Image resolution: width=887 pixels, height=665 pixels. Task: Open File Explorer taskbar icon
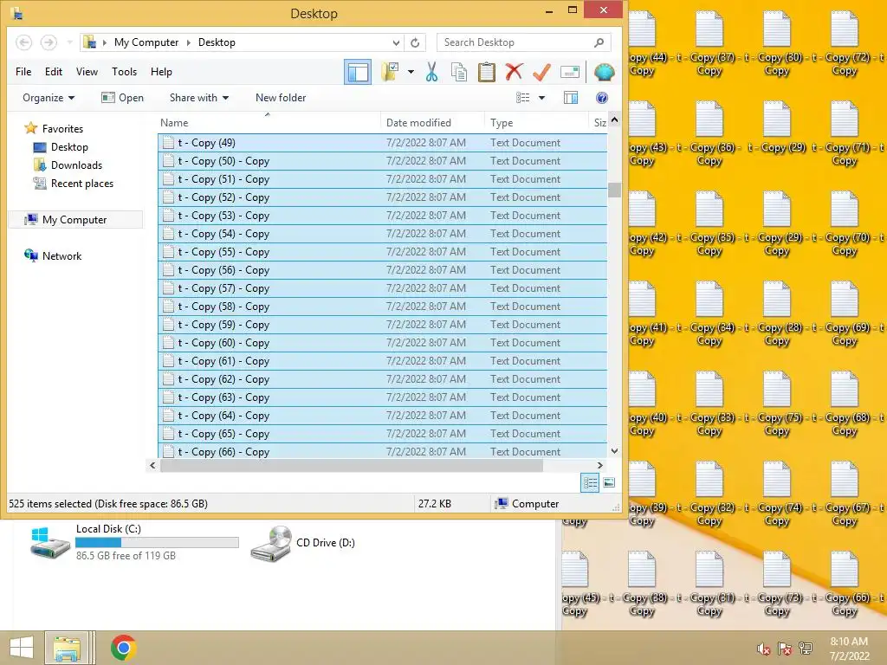pos(67,648)
